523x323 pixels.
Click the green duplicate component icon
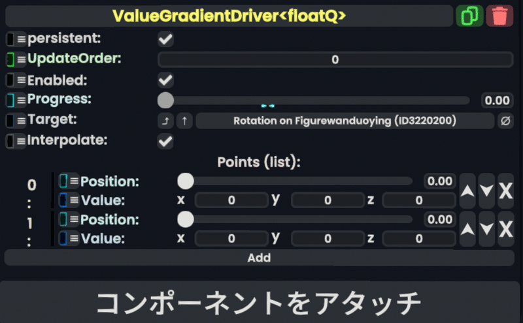click(469, 16)
